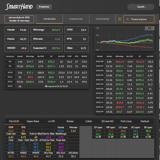Open the DureN account dropdown
The height and width of the screenshot is (160, 160).
141,7
